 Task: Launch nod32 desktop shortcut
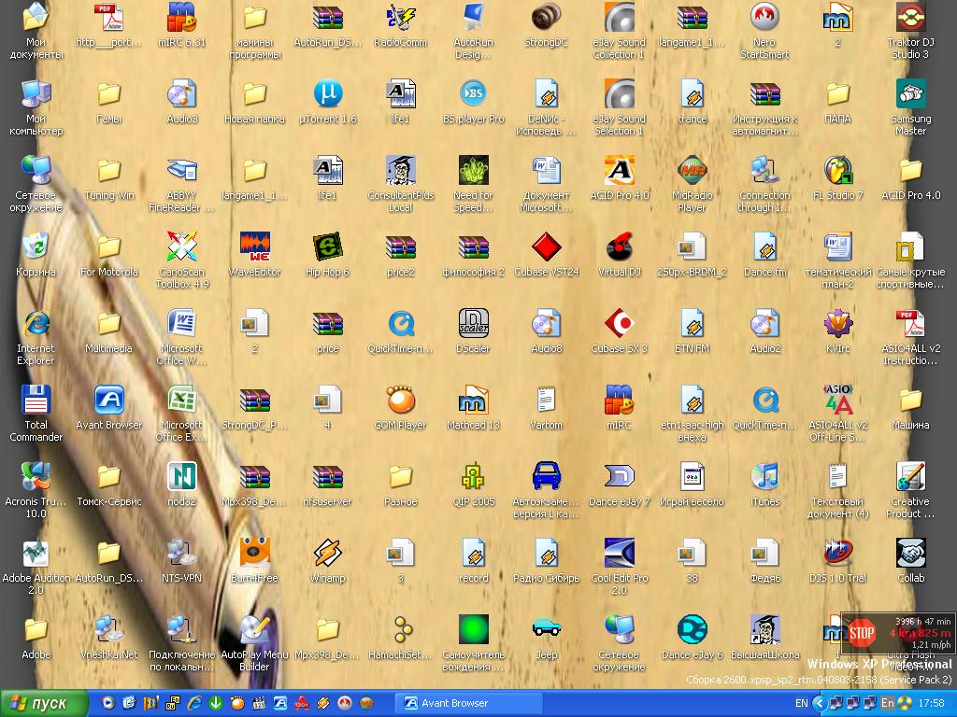pos(182,477)
